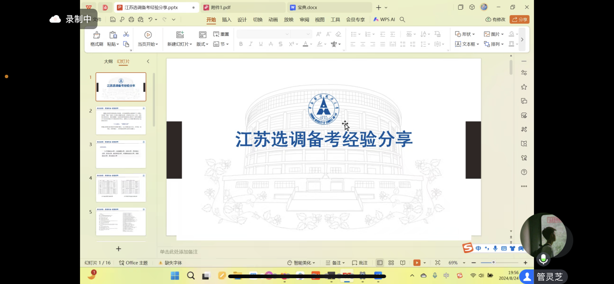Image resolution: width=614 pixels, height=284 pixels.
Task: Click the New Slide (新建幻灯片) icon
Action: pos(180,35)
